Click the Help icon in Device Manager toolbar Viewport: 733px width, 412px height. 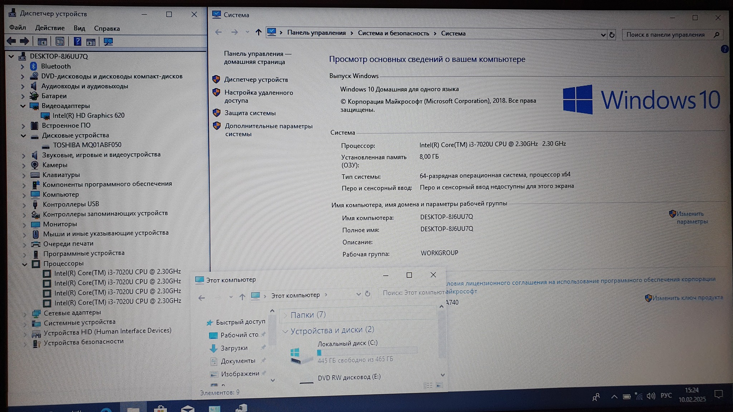(x=77, y=41)
